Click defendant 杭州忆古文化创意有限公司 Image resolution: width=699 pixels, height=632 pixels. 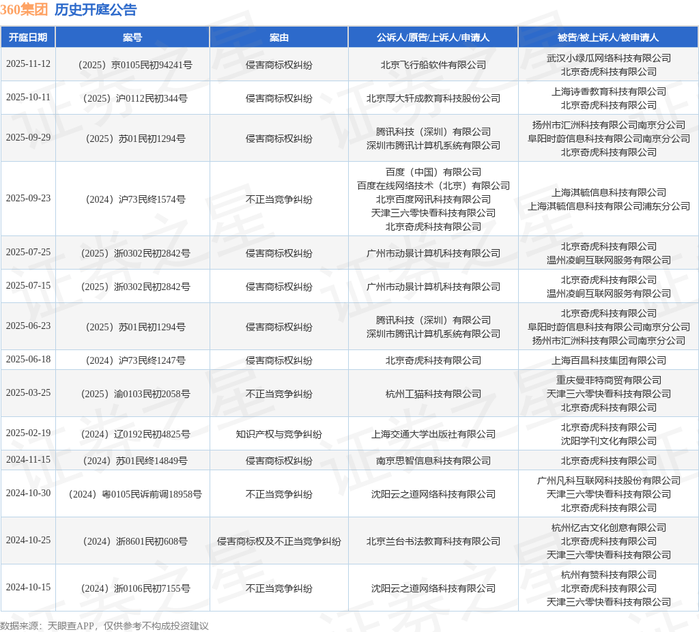pyautogui.click(x=608, y=528)
